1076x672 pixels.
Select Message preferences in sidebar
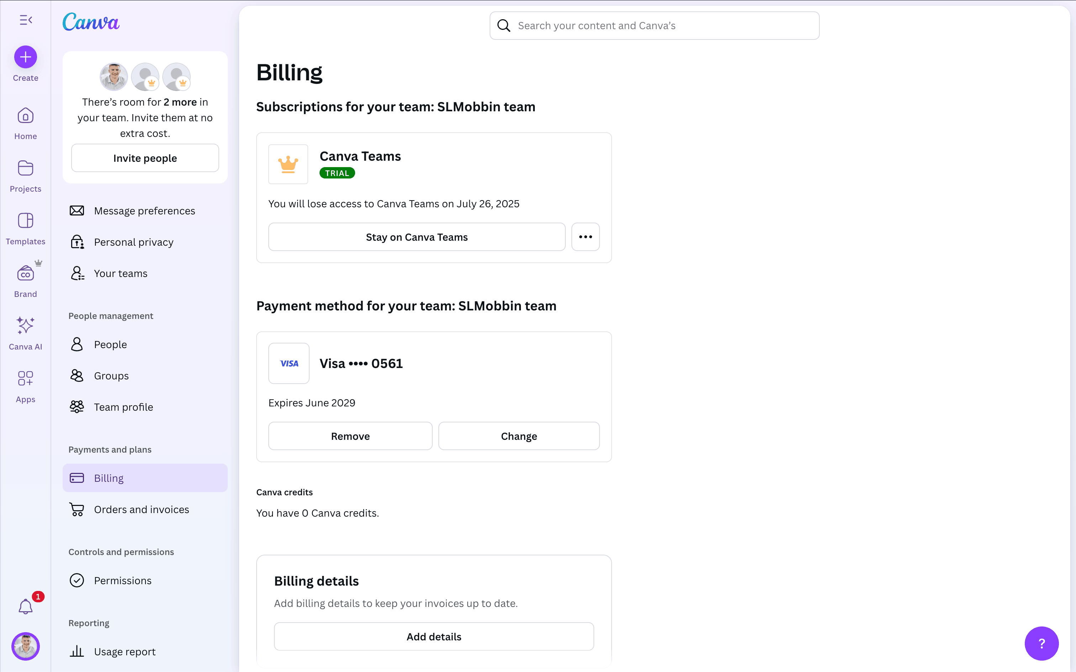click(144, 210)
